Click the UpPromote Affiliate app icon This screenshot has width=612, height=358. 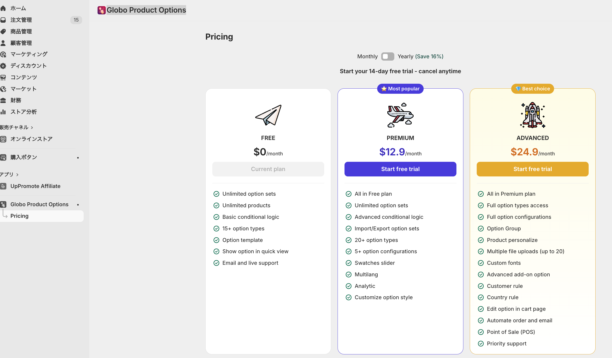3,186
